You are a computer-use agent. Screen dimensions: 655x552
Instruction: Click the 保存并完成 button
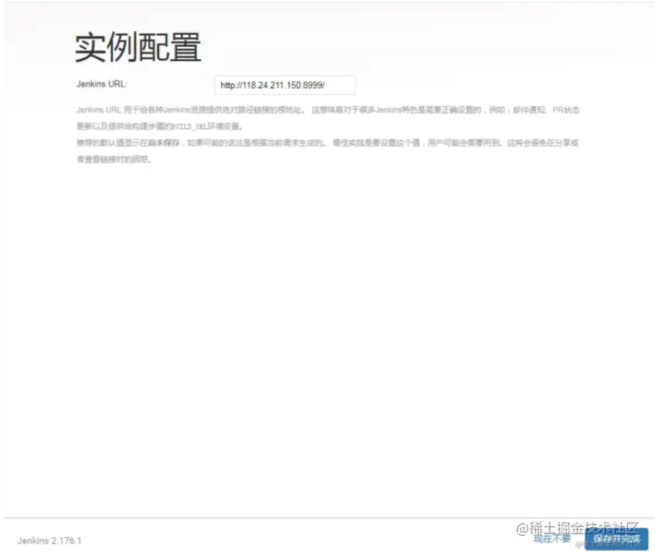616,539
